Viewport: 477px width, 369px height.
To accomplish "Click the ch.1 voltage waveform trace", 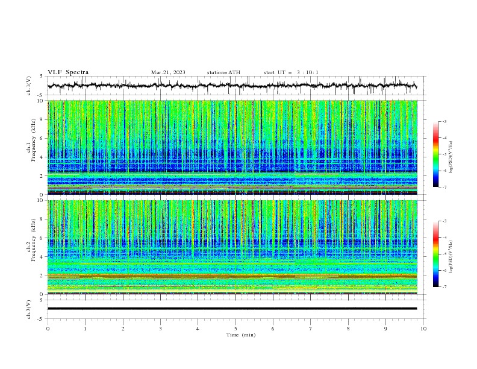I will [232, 86].
